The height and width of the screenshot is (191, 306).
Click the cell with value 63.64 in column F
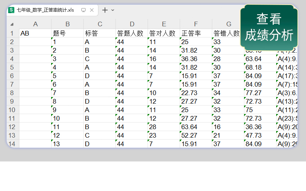pos(196,127)
